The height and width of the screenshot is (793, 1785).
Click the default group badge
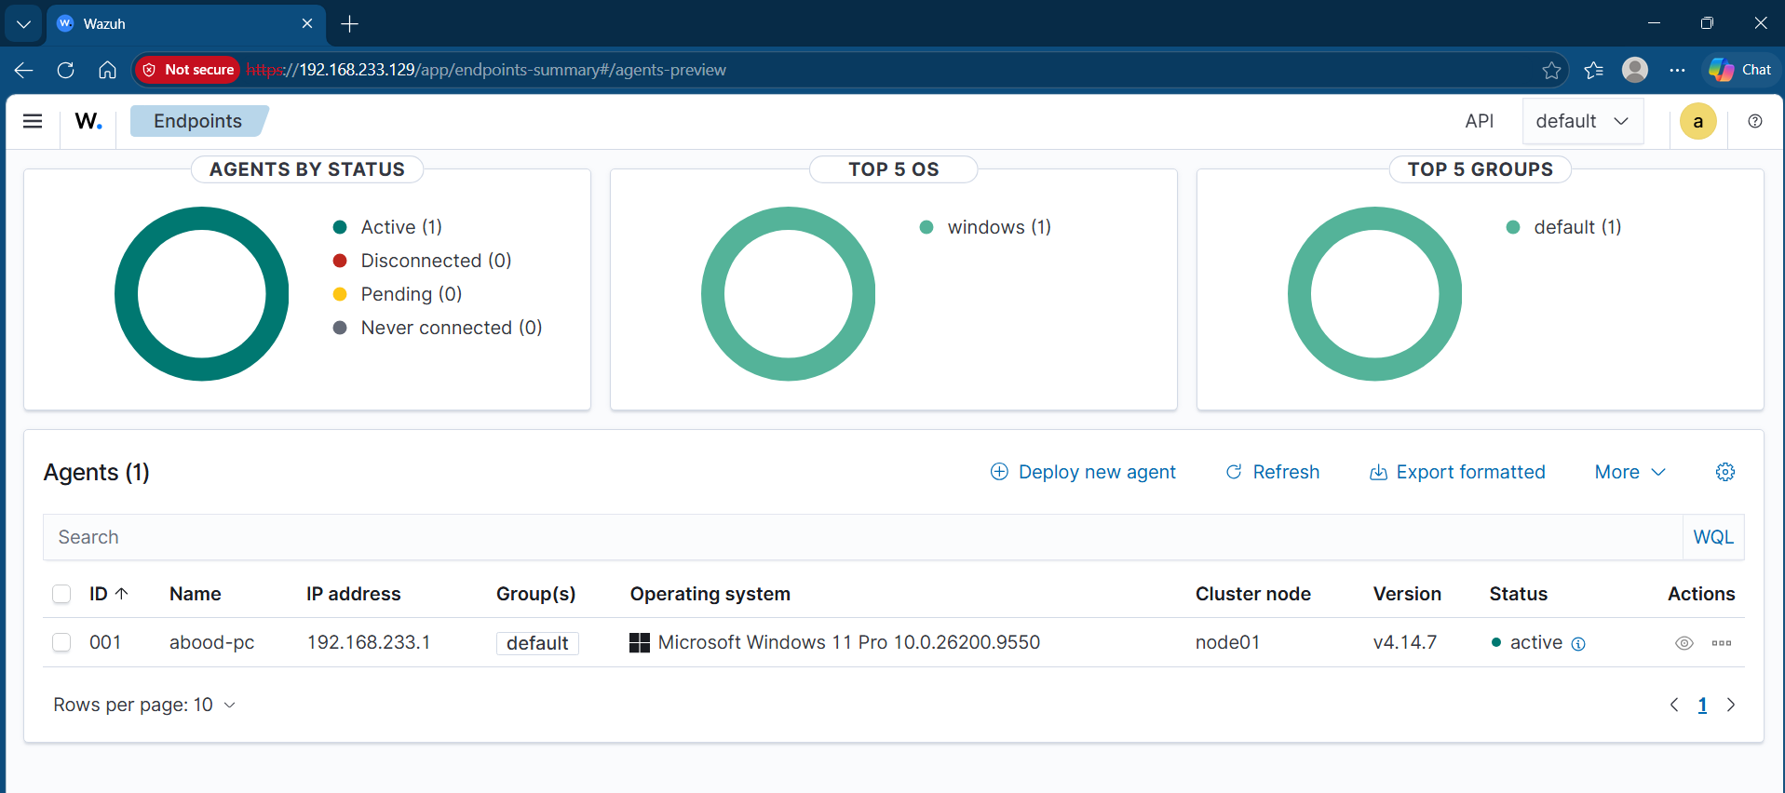537,643
